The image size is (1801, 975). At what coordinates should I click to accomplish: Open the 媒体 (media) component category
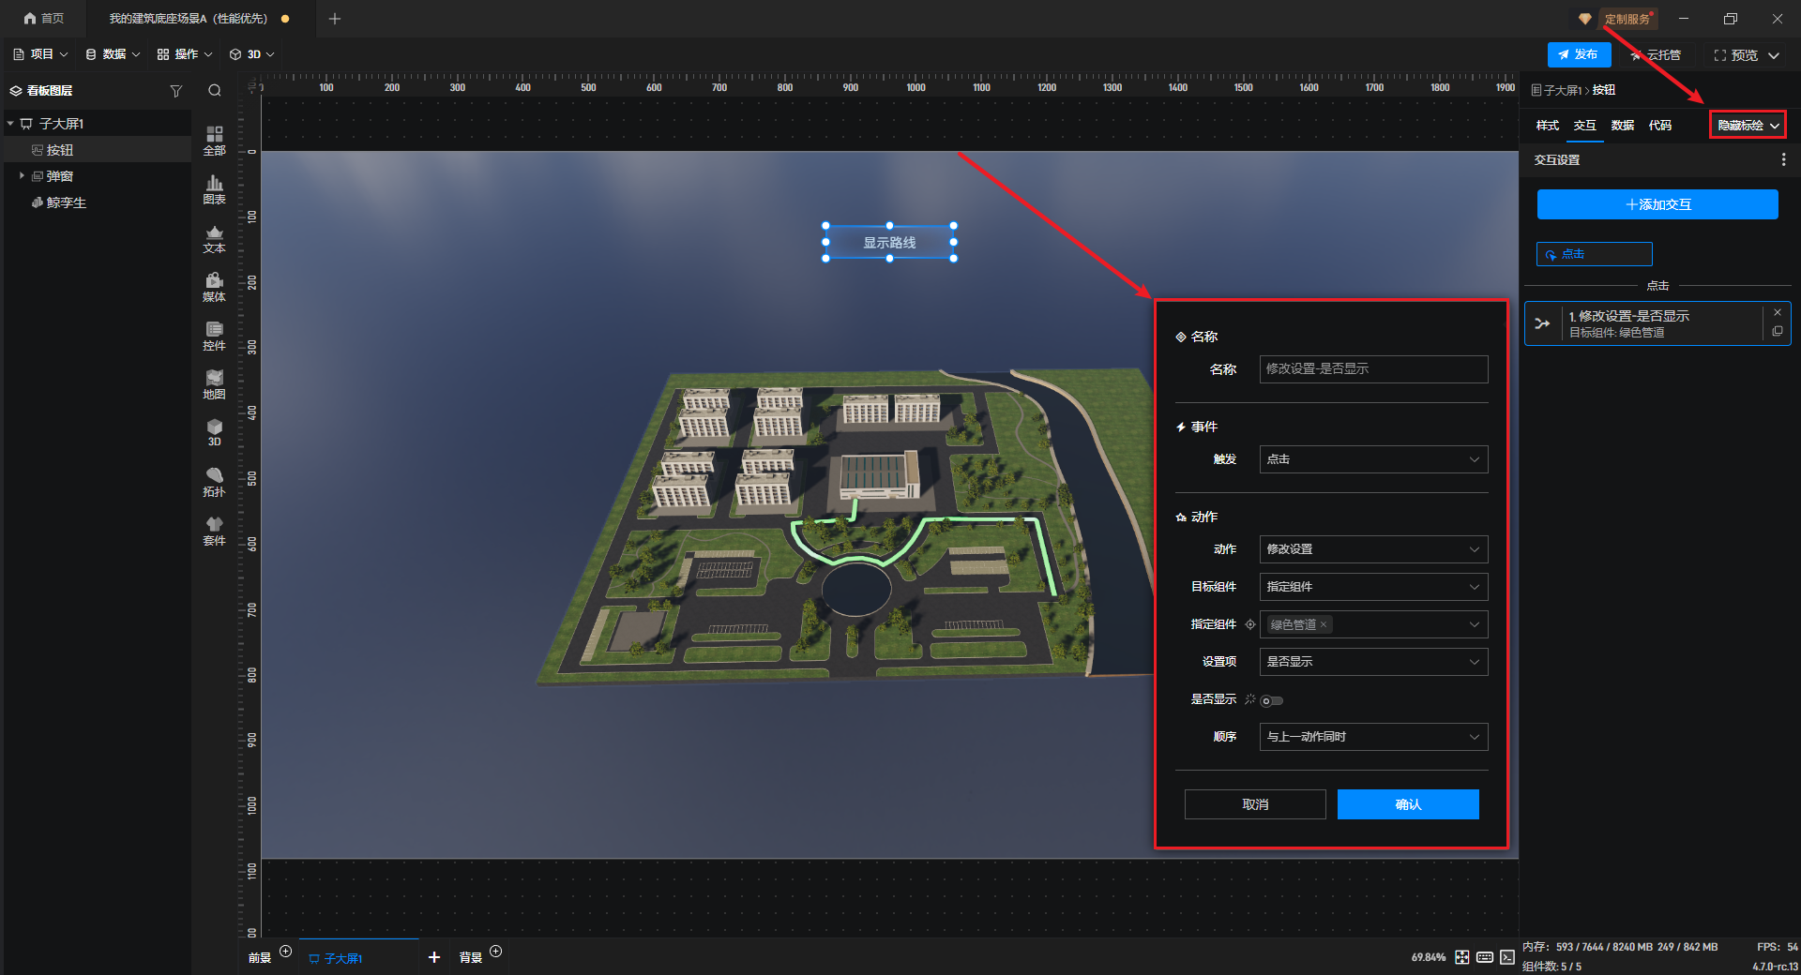pos(214,287)
